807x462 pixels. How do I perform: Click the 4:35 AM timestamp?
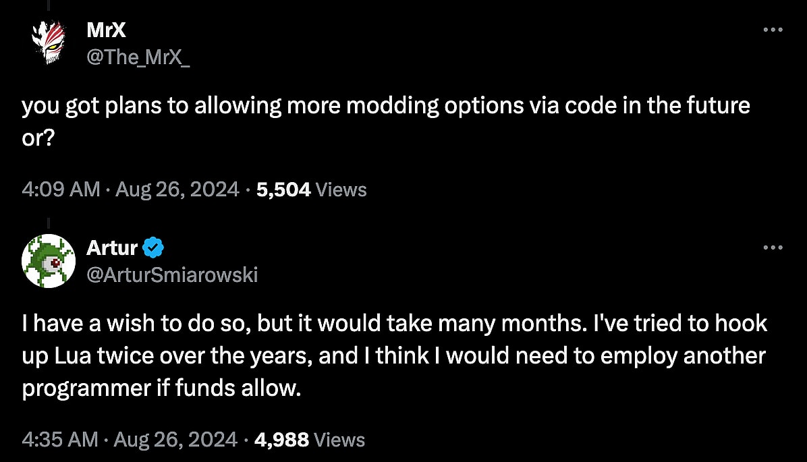click(61, 440)
